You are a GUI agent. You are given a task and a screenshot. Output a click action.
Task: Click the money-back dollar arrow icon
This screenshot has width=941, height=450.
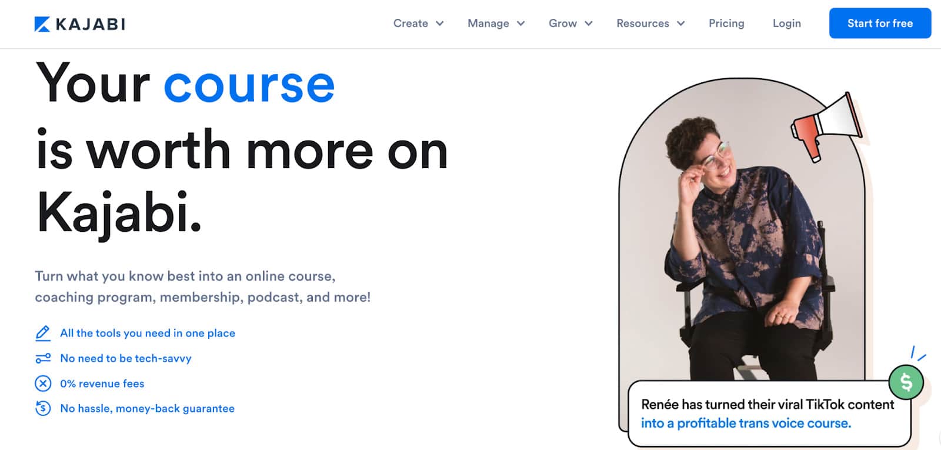coord(43,408)
